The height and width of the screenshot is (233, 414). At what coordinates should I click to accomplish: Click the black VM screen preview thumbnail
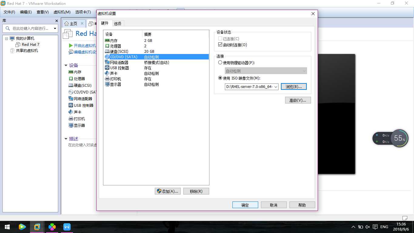(x=336, y=114)
